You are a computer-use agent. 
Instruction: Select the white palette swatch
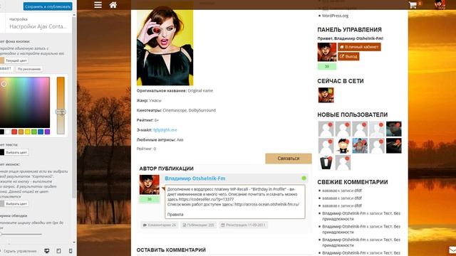click(x=8, y=132)
